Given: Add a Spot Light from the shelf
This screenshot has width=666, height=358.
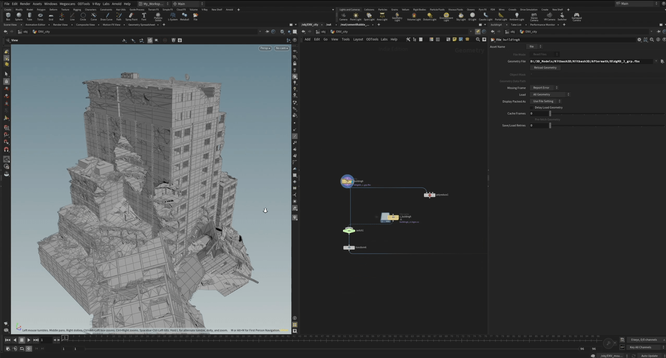Looking at the screenshot, I should (x=369, y=16).
